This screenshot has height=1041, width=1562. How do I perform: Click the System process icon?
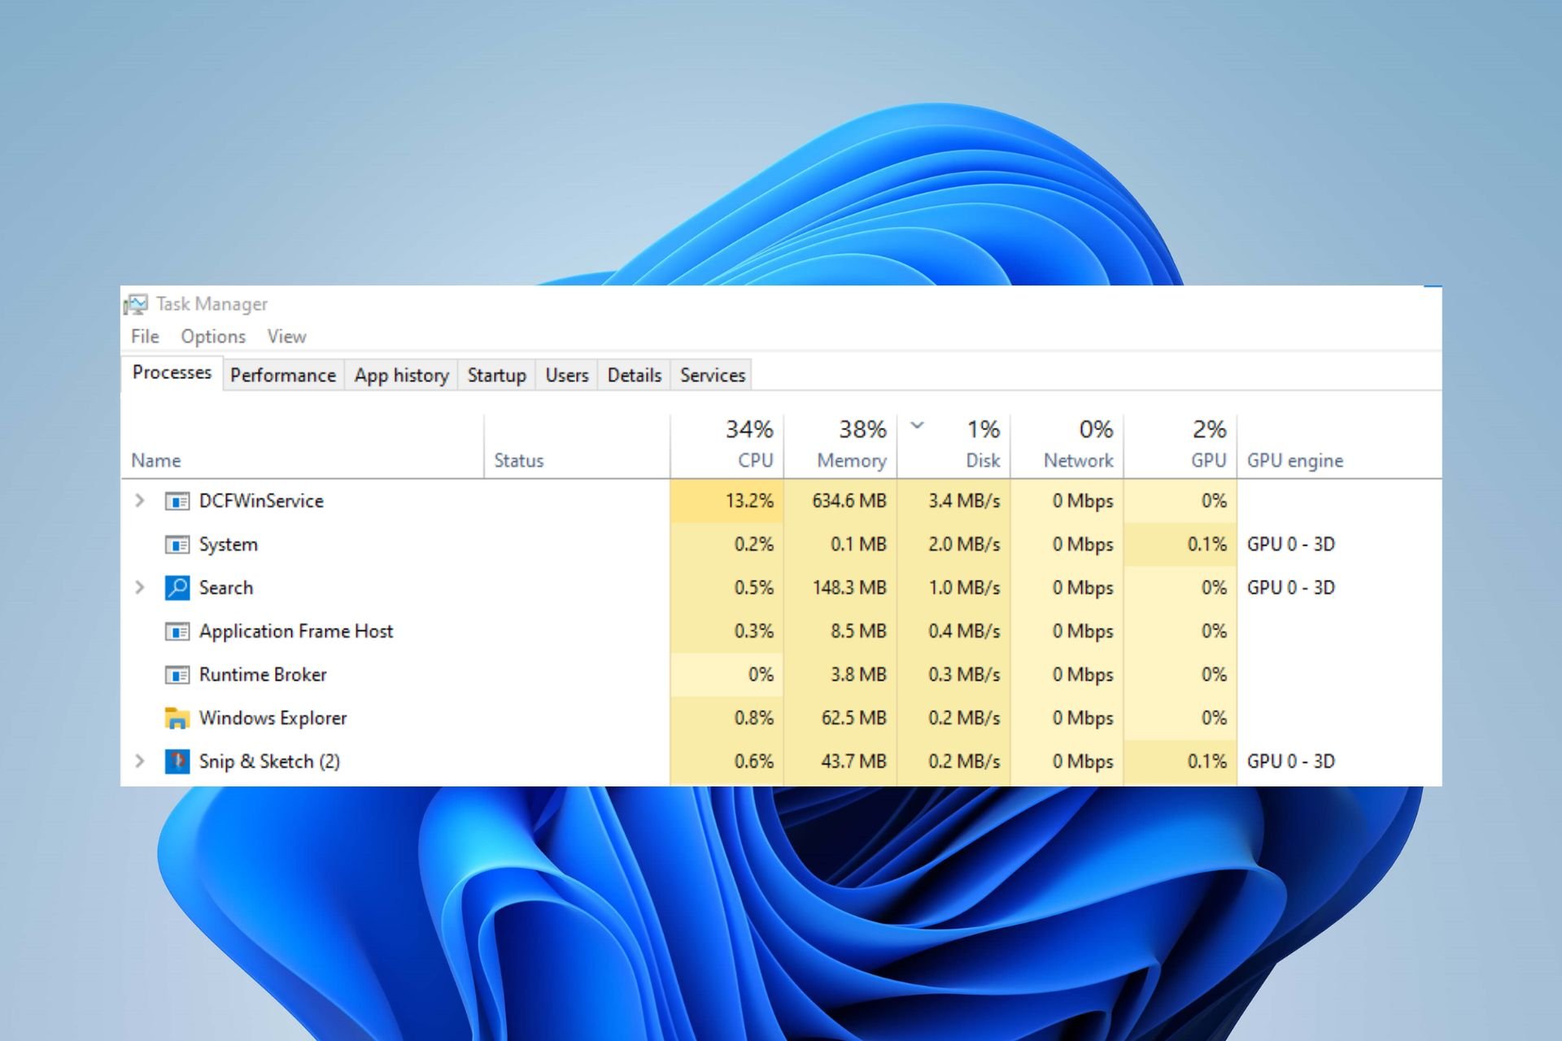(177, 544)
